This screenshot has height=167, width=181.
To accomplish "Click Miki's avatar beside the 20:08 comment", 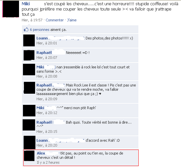I will pyautogui.click(x=29, y=69).
